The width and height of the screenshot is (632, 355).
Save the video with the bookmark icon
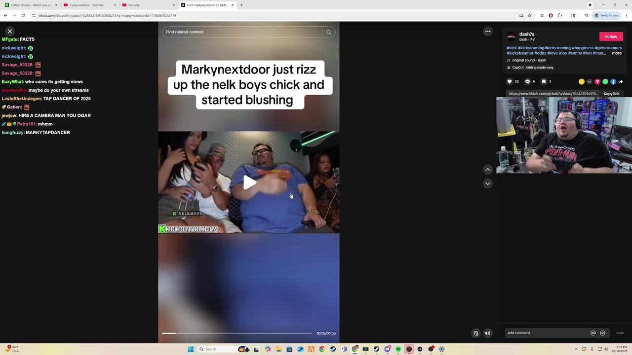(544, 82)
